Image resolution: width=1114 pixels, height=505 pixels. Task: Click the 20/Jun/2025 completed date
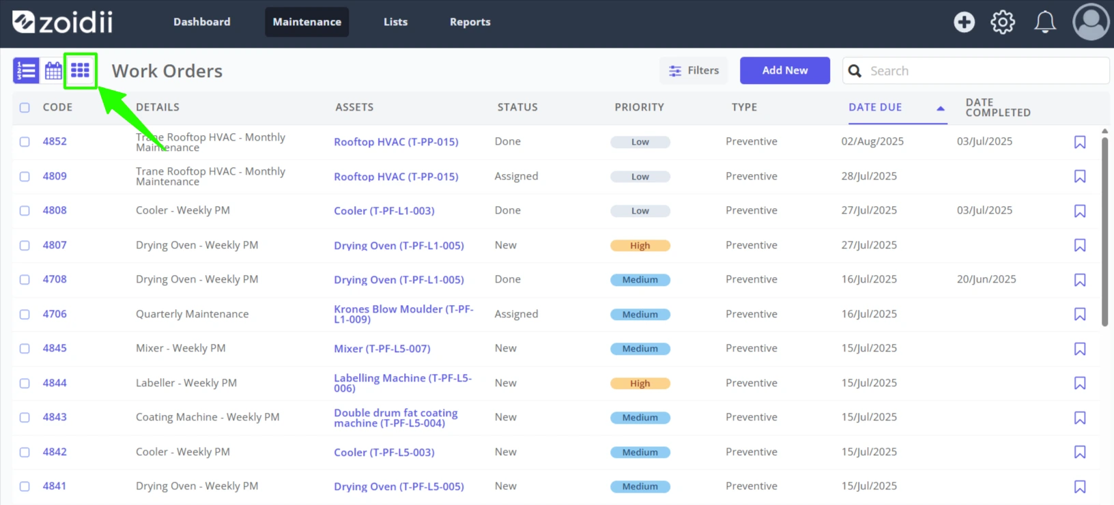(986, 279)
